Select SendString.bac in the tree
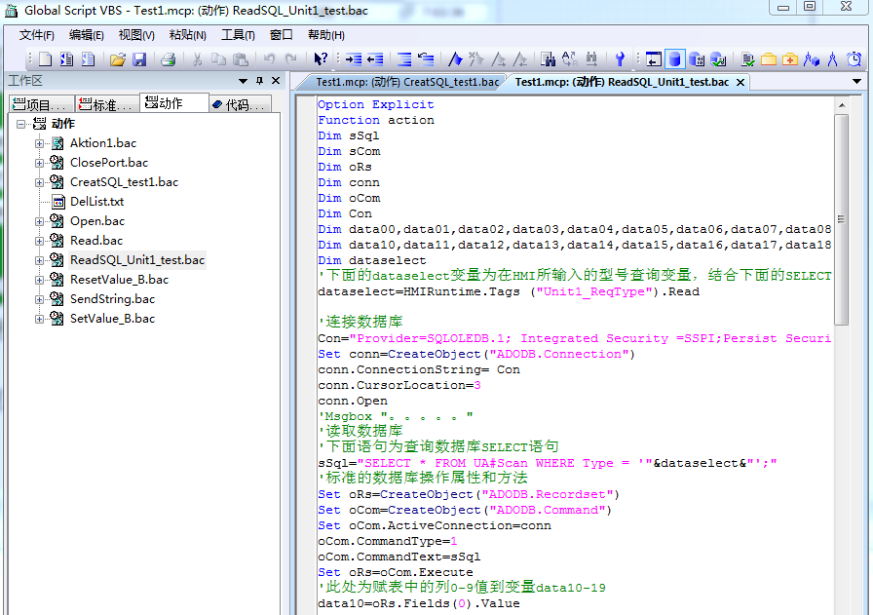This screenshot has height=615, width=873. coord(112,299)
